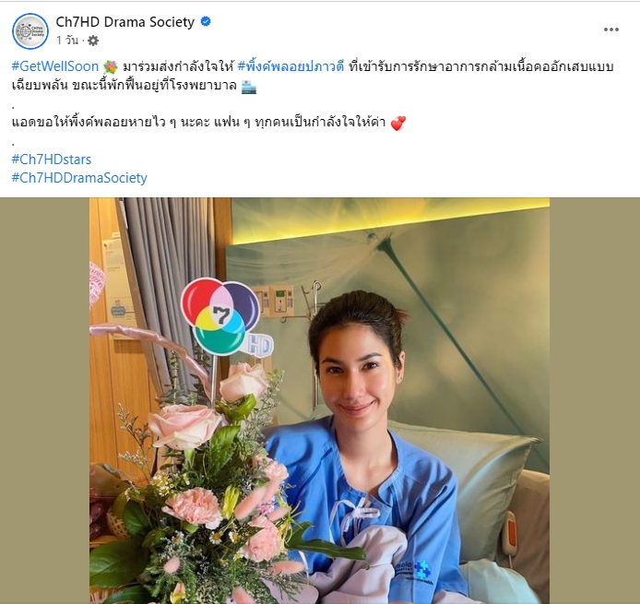Viewport: 640px width, 604px height.
Task: Click the gear audience icon beside the timestamp
Action: click(x=93, y=41)
